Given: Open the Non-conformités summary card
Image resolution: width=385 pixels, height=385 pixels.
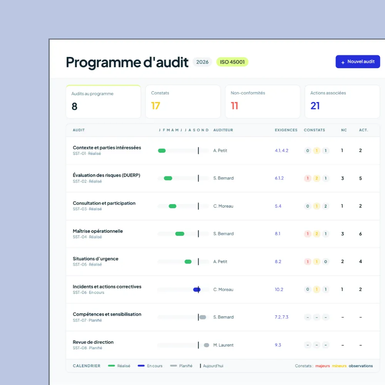Looking at the screenshot, I should [263, 102].
